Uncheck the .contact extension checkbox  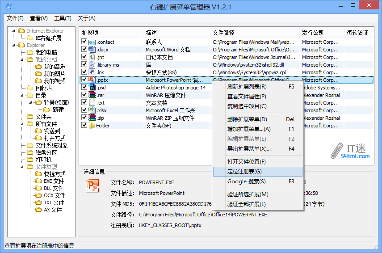click(84, 42)
